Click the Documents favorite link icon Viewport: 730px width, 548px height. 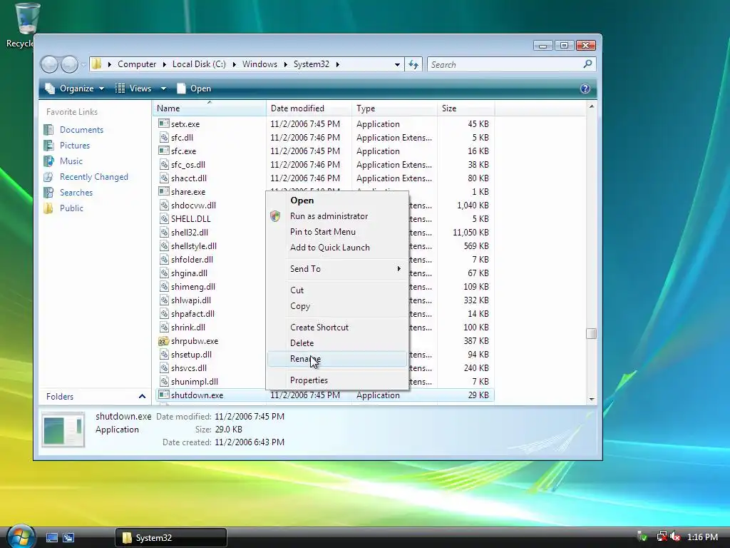(49, 130)
